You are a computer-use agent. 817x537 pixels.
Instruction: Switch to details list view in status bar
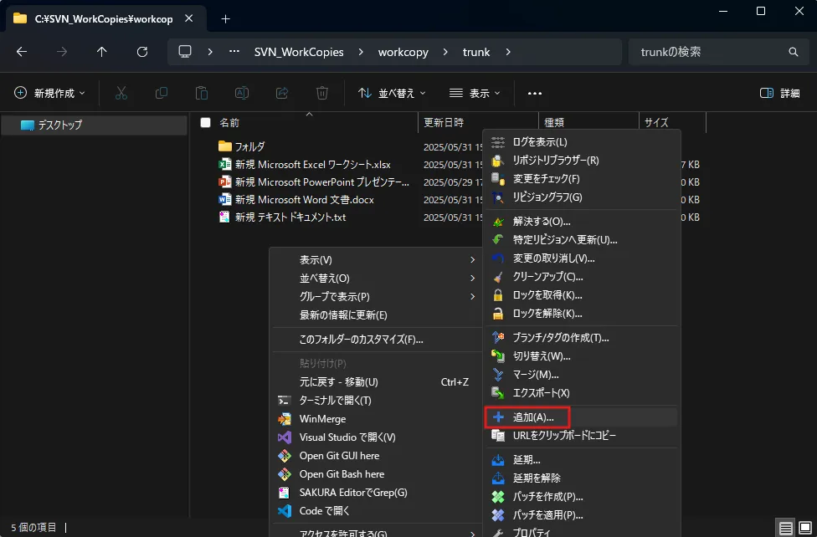tap(786, 528)
